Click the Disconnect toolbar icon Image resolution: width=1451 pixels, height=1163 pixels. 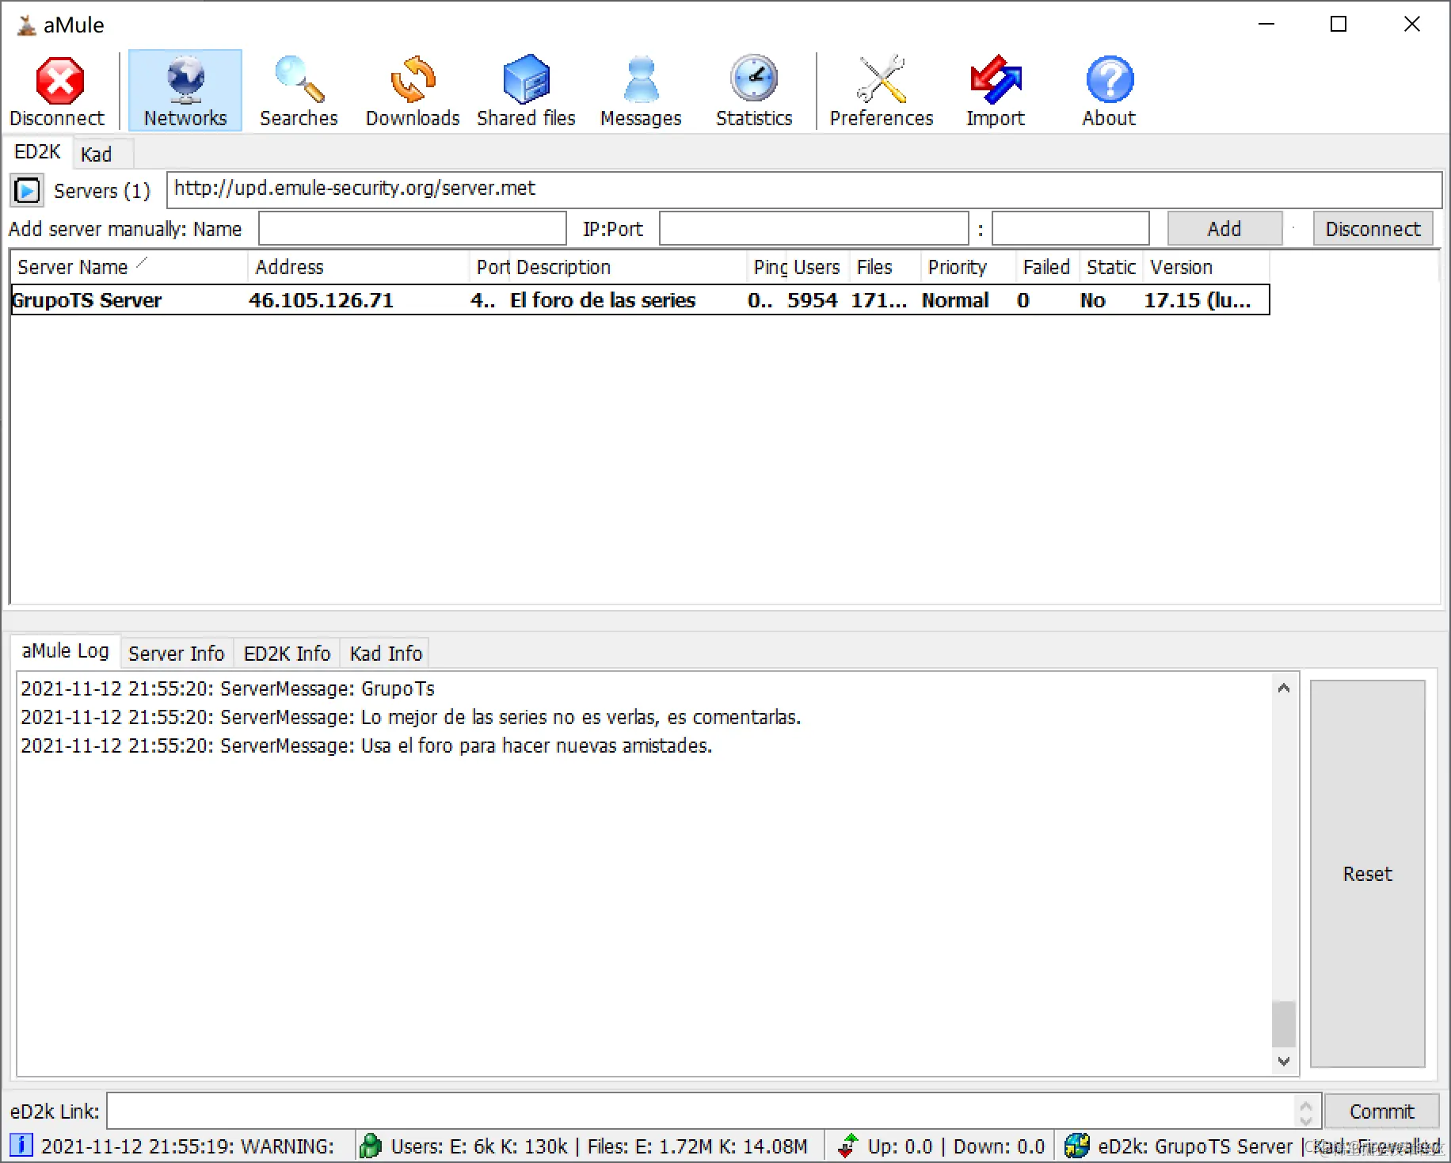point(57,91)
